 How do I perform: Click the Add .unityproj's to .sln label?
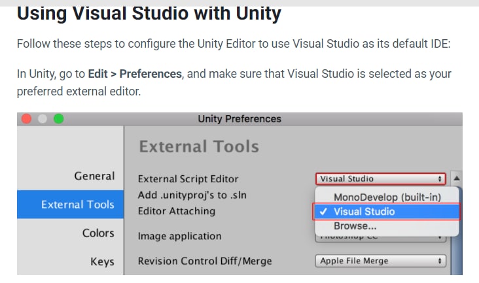click(x=192, y=195)
